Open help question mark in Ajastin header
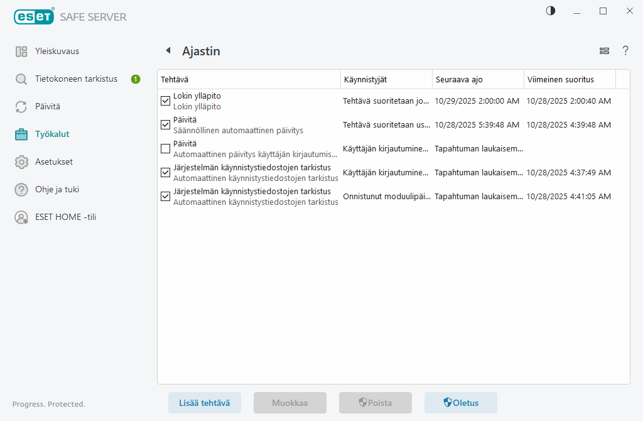The width and height of the screenshot is (643, 421). point(625,51)
